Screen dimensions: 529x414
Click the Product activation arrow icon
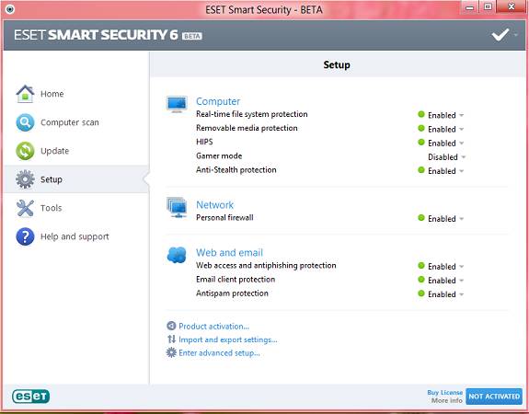171,326
